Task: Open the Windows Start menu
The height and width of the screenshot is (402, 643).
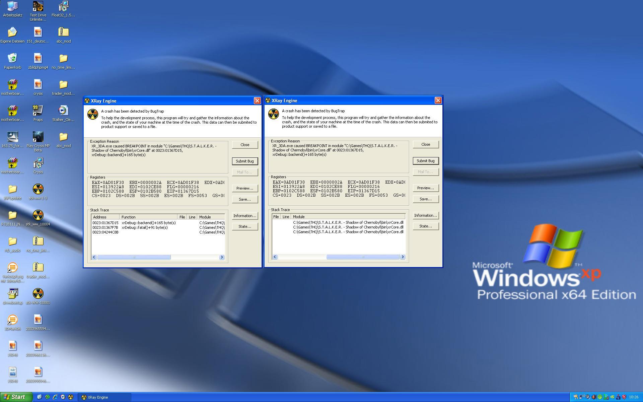Action: click(16, 397)
